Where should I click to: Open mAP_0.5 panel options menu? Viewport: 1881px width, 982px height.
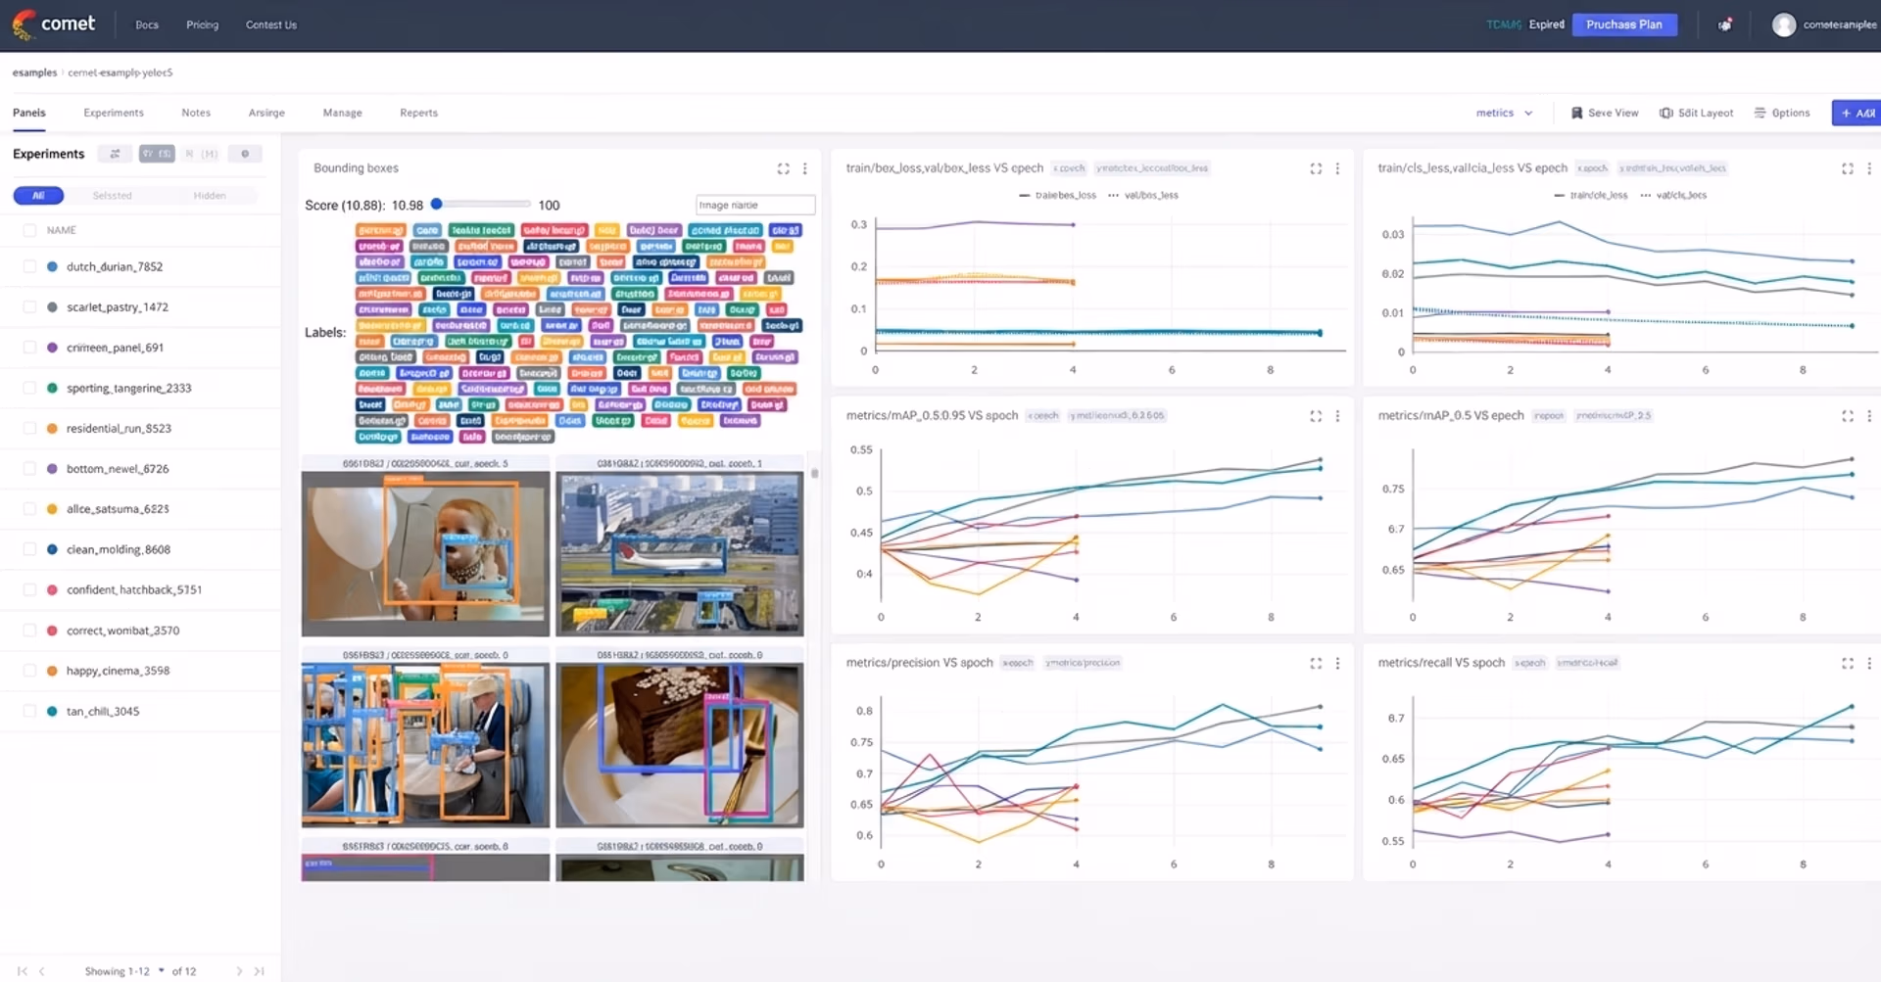coord(1869,416)
